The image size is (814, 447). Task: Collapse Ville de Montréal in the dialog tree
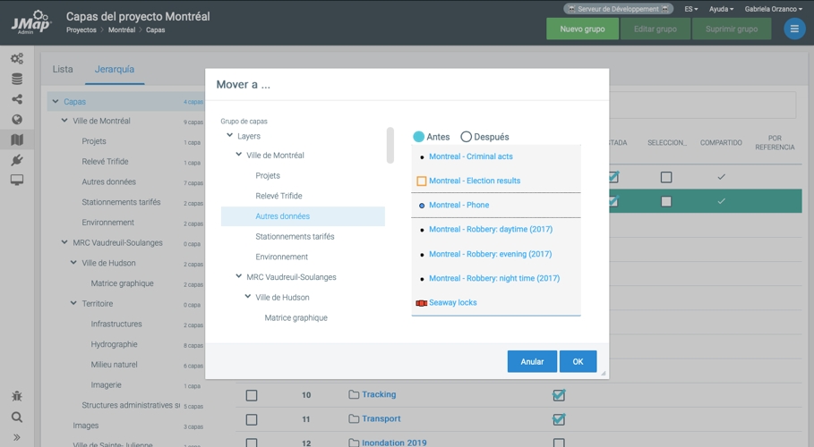pos(239,155)
